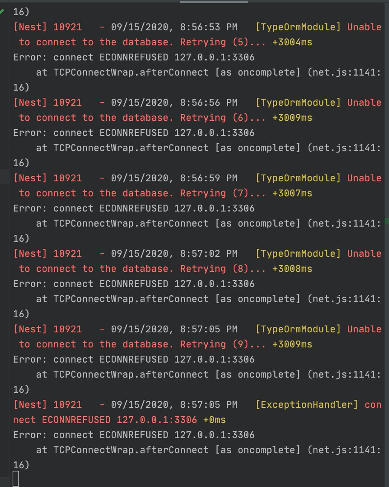389x487 pixels.
Task: Click the "Retrying (9)..." message text
Action: [223, 344]
